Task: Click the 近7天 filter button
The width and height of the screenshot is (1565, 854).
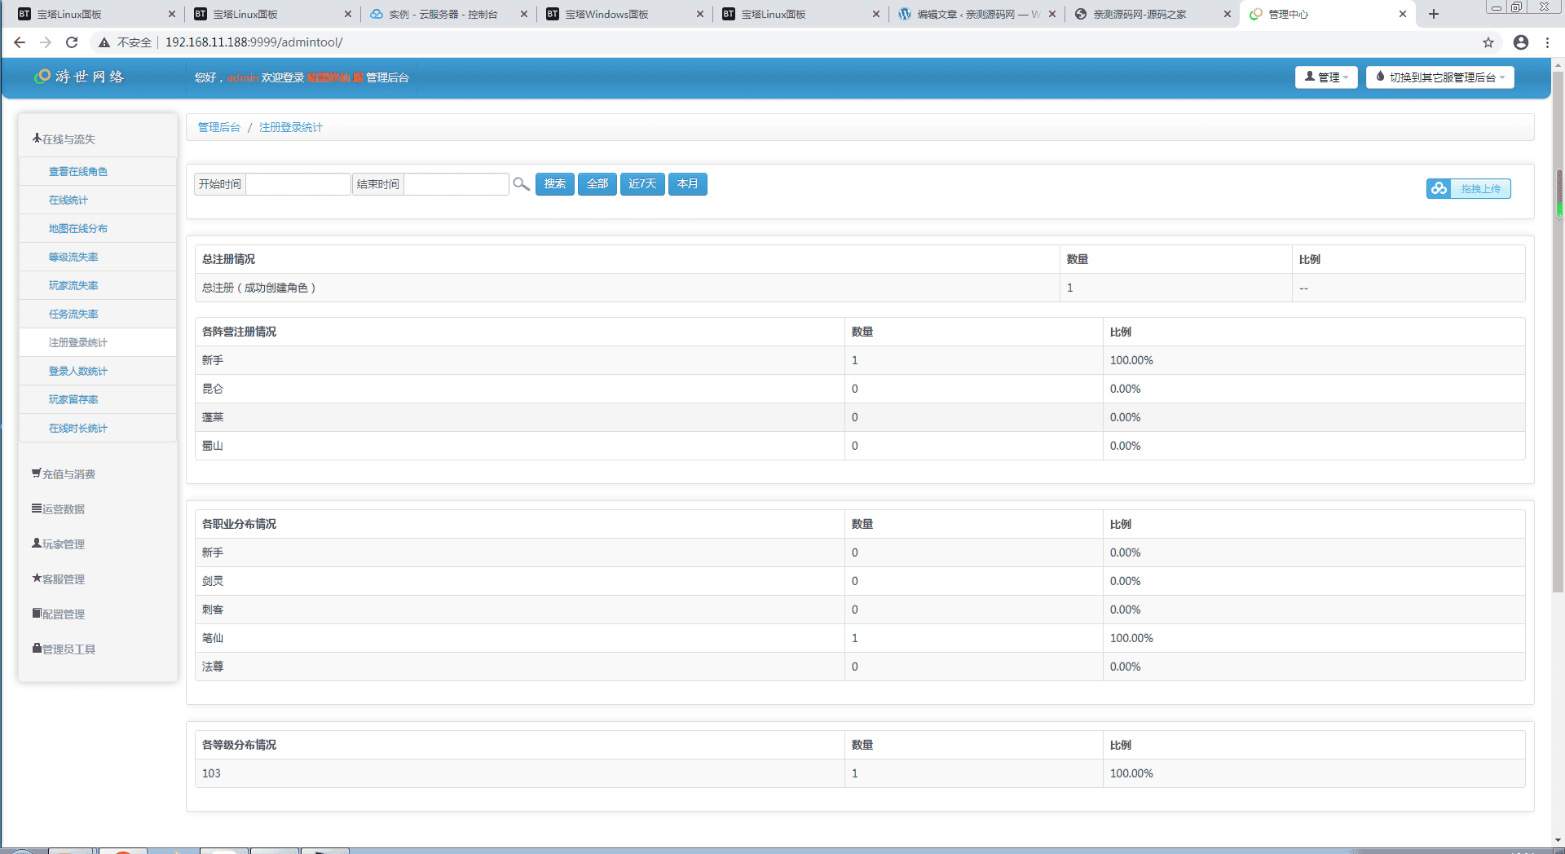Action: point(642,184)
